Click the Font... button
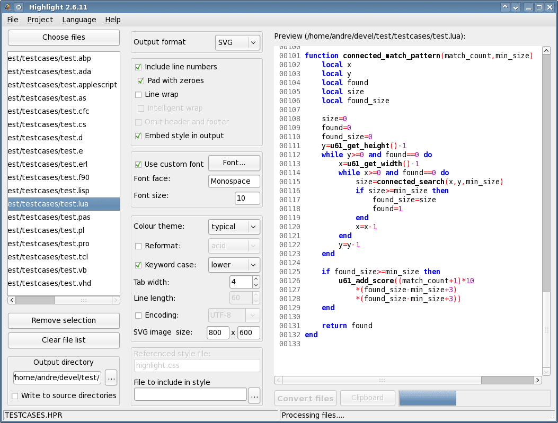Screen dimensions: 558x423 click(x=234, y=163)
